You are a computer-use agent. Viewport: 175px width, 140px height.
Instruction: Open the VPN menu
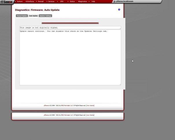pos(62,1)
